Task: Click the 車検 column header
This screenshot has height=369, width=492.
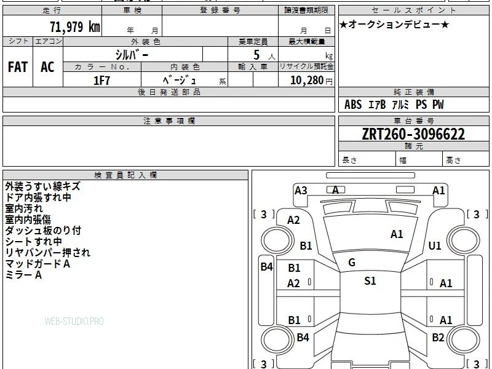Action: coord(132,10)
